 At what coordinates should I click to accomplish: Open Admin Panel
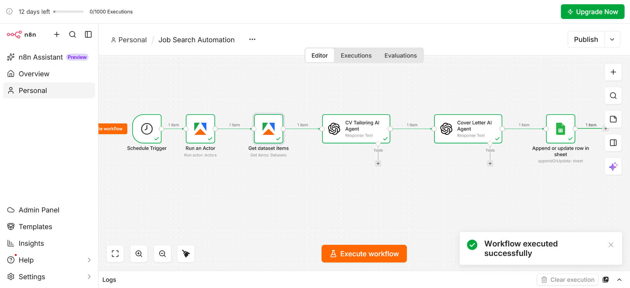(x=49, y=210)
